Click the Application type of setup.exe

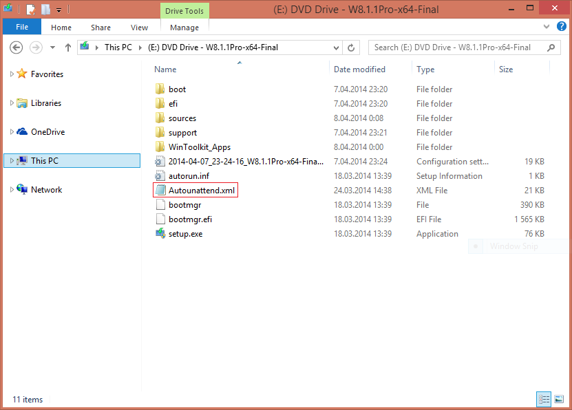click(437, 234)
